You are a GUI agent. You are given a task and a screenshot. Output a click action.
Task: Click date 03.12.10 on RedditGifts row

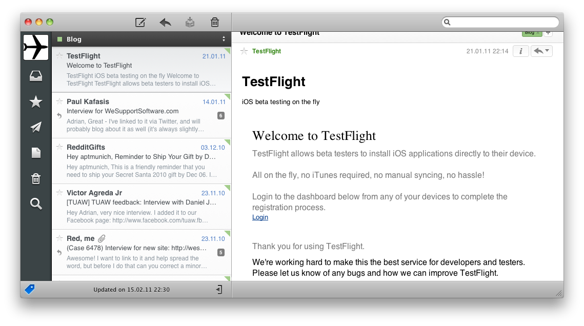pos(213,148)
